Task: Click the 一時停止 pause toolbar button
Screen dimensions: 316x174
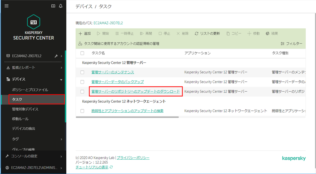Action: (x=124, y=33)
